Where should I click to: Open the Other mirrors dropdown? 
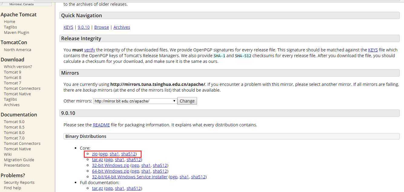(135, 101)
